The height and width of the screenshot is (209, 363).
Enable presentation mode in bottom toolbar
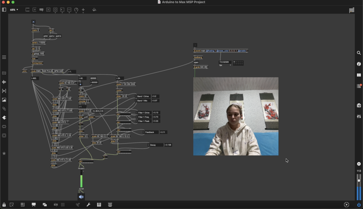click(x=33, y=205)
